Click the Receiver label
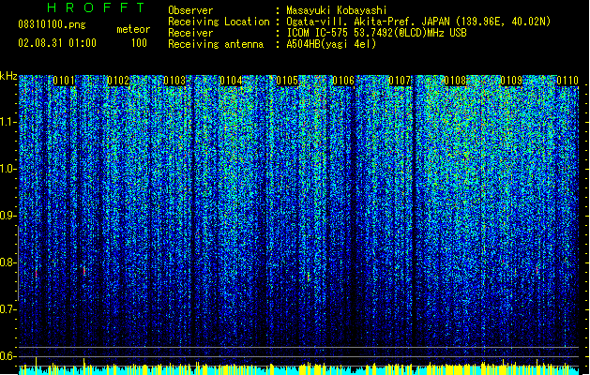The image size is (590, 375). (x=190, y=33)
